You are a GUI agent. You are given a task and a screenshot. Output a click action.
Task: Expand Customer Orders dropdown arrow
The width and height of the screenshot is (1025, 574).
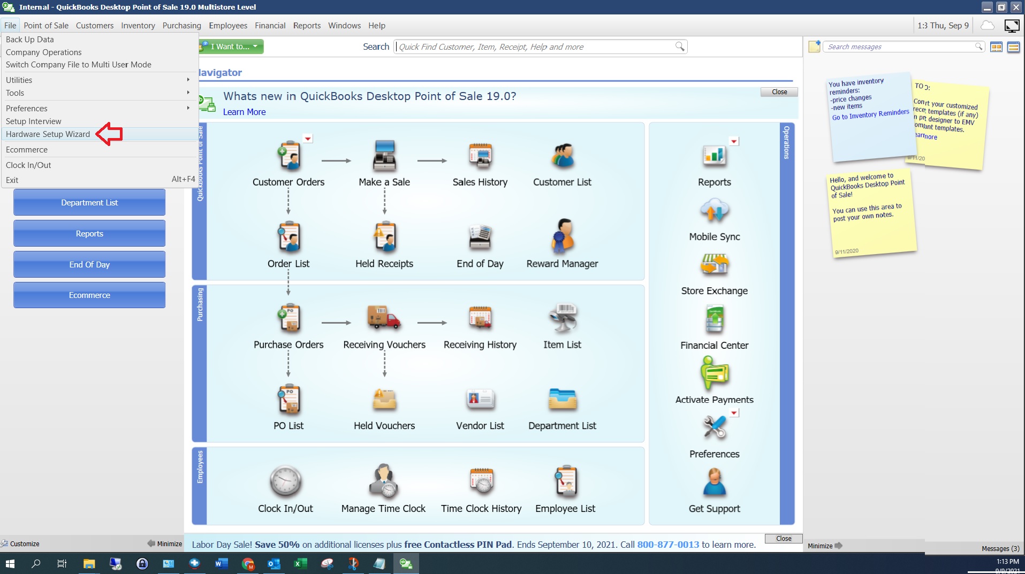[308, 139]
